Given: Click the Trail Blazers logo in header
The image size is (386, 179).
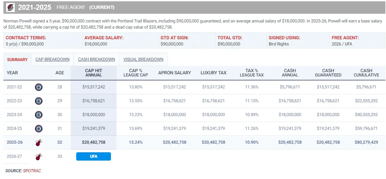Looking at the screenshot, I should [10, 7].
